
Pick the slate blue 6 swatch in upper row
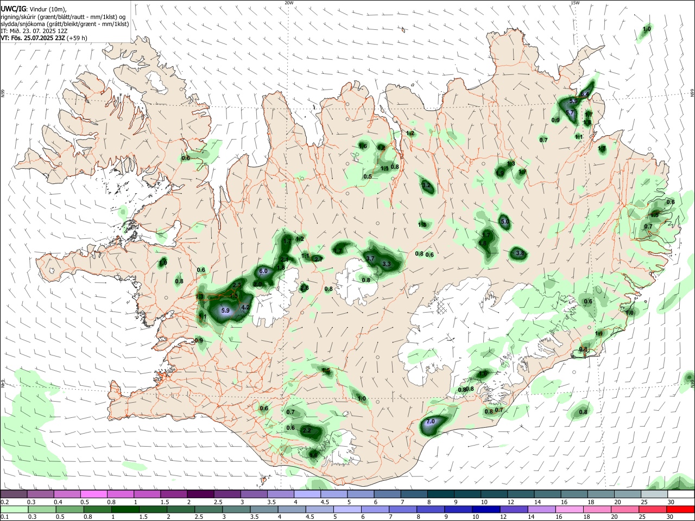[x=387, y=494]
